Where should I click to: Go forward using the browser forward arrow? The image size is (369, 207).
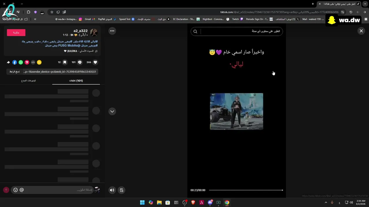358,12
